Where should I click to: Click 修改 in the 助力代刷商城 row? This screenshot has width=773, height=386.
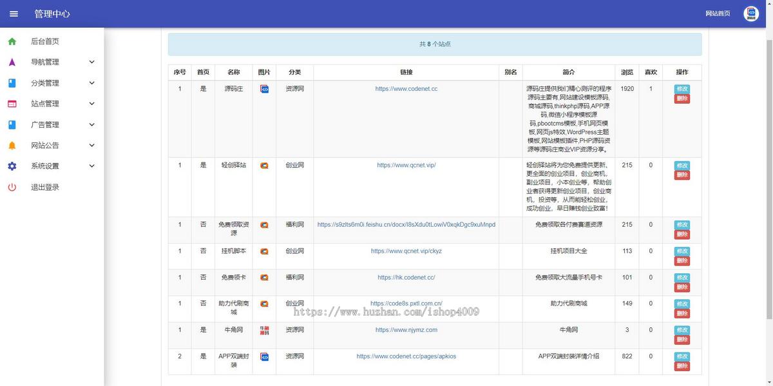pos(682,304)
